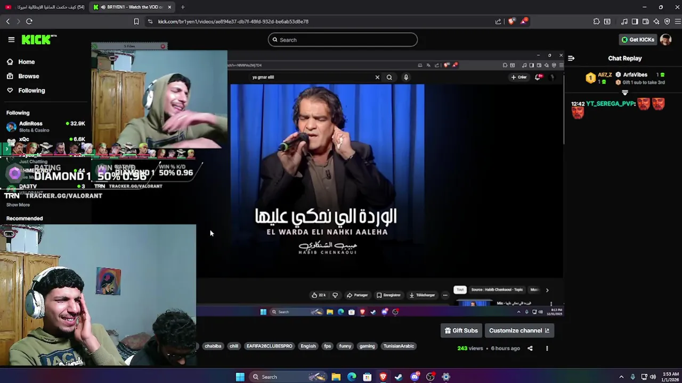Open Brave Shields icon
The width and height of the screenshot is (682, 383).
(x=511, y=21)
